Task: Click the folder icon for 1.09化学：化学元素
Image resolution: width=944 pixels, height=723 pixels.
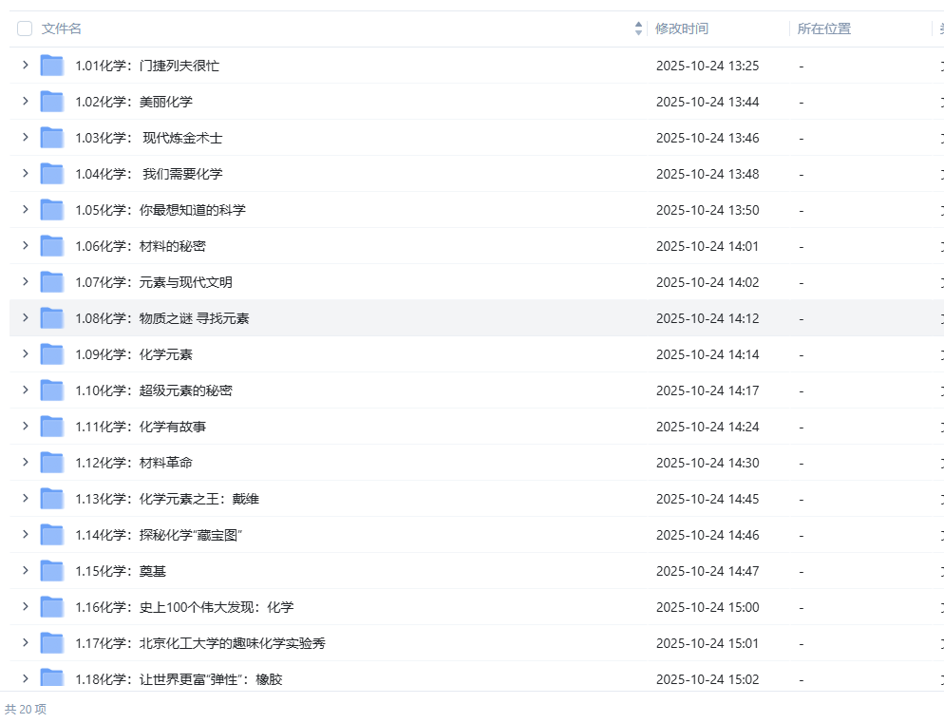Action: click(x=52, y=354)
